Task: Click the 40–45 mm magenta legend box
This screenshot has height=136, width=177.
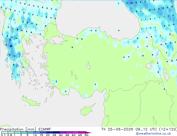Action: pyautogui.click(x=76, y=132)
